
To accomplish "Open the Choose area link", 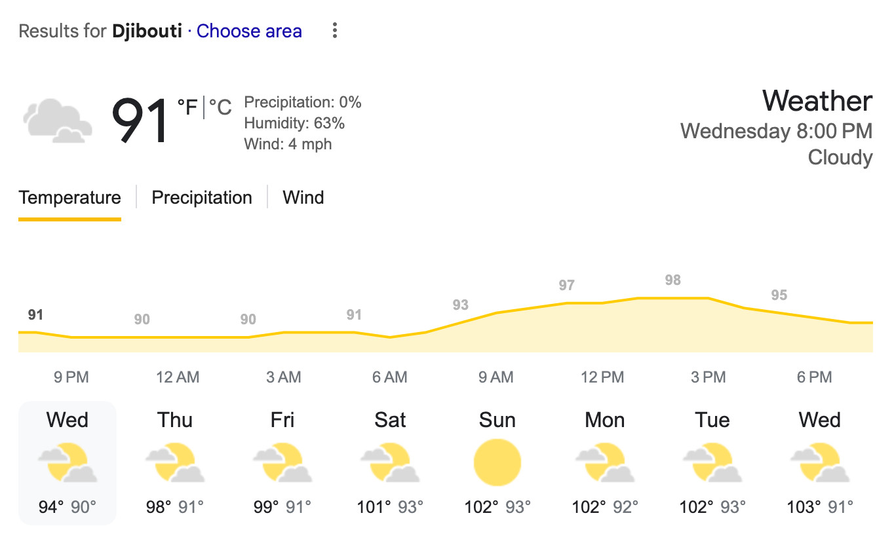I will tap(249, 31).
